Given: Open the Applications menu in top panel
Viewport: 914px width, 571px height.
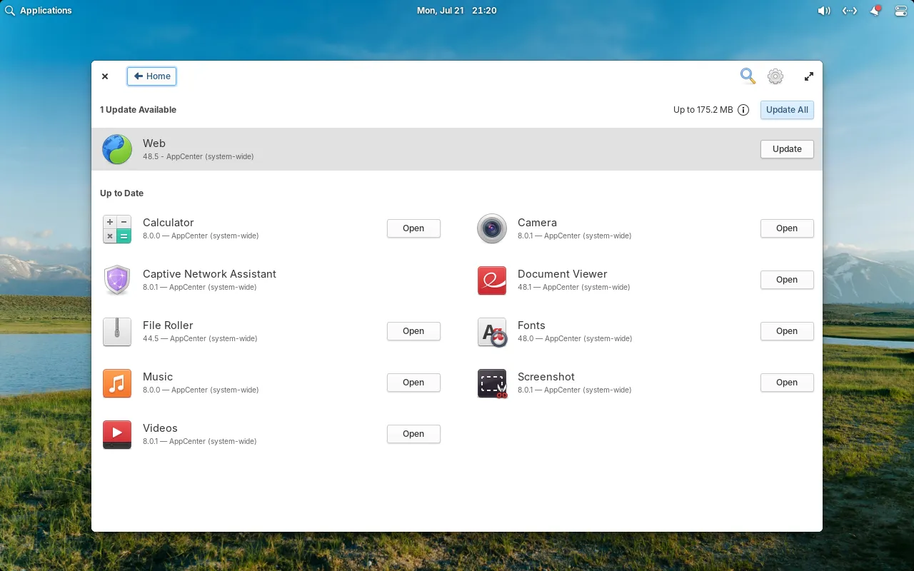Looking at the screenshot, I should 39,11.
